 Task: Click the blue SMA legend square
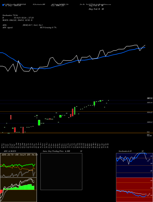tap(3, 5)
